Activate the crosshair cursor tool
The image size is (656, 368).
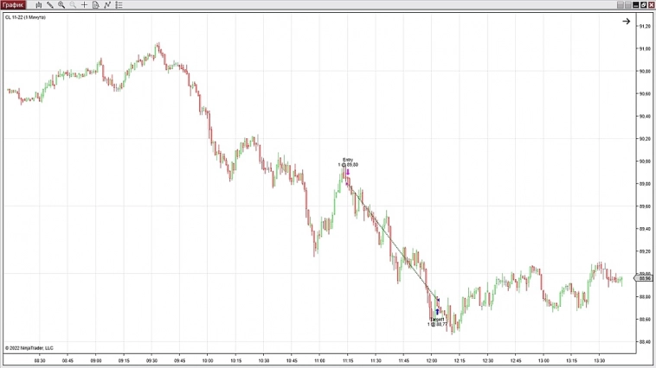coord(84,5)
